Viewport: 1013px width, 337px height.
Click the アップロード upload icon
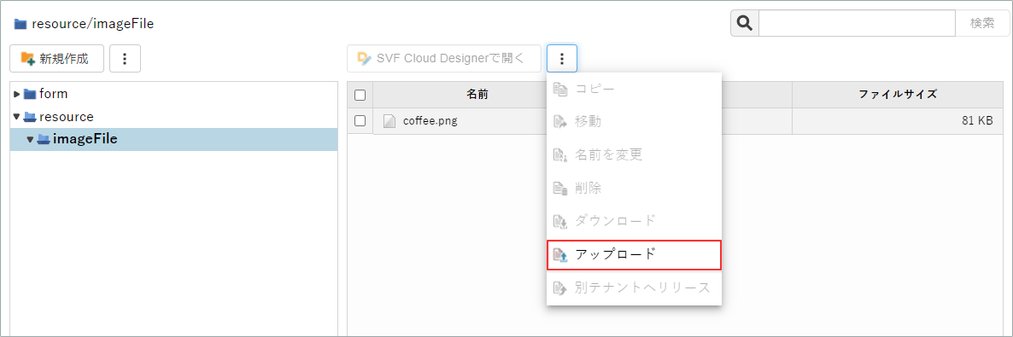point(560,254)
